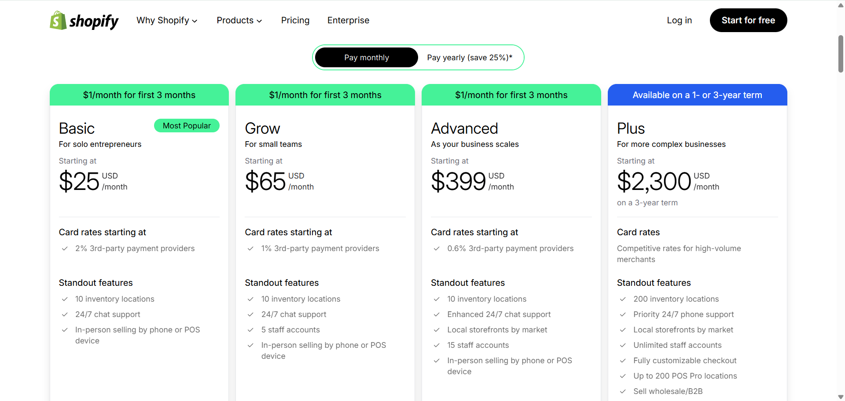Open the Why Shopify dropdown

[167, 20]
